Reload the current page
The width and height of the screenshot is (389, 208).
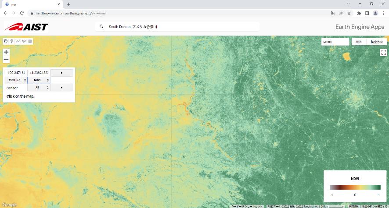click(22, 13)
